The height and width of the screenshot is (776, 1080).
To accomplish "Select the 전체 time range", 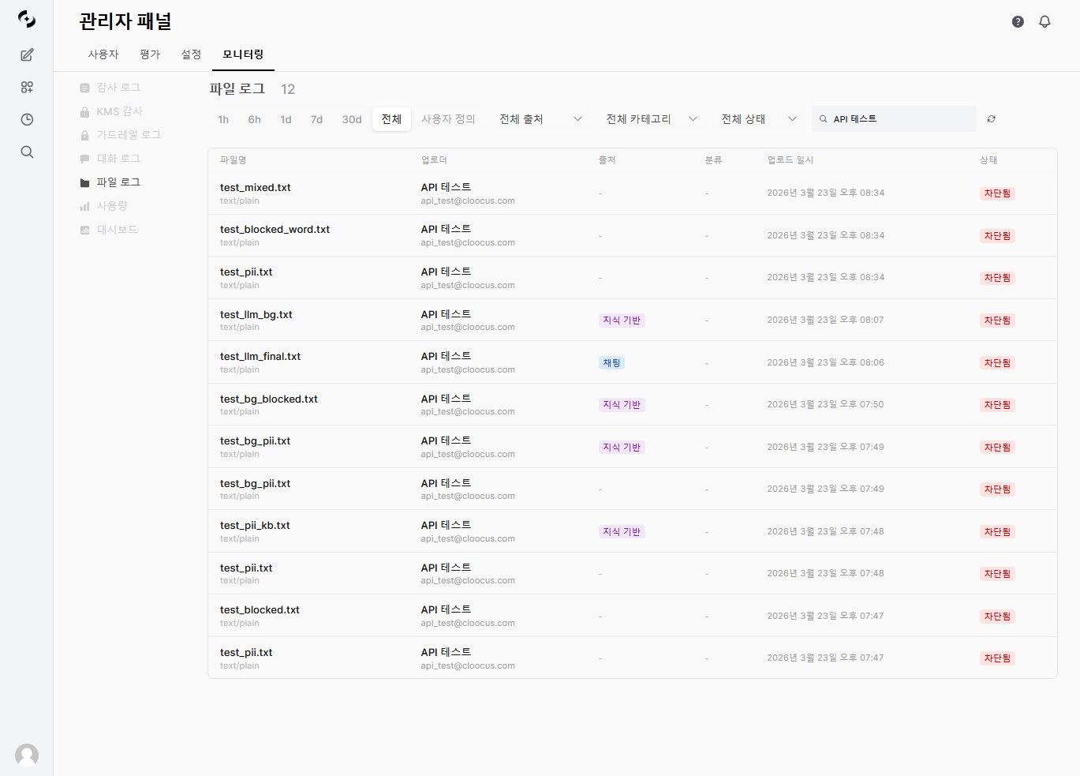I will 391,119.
